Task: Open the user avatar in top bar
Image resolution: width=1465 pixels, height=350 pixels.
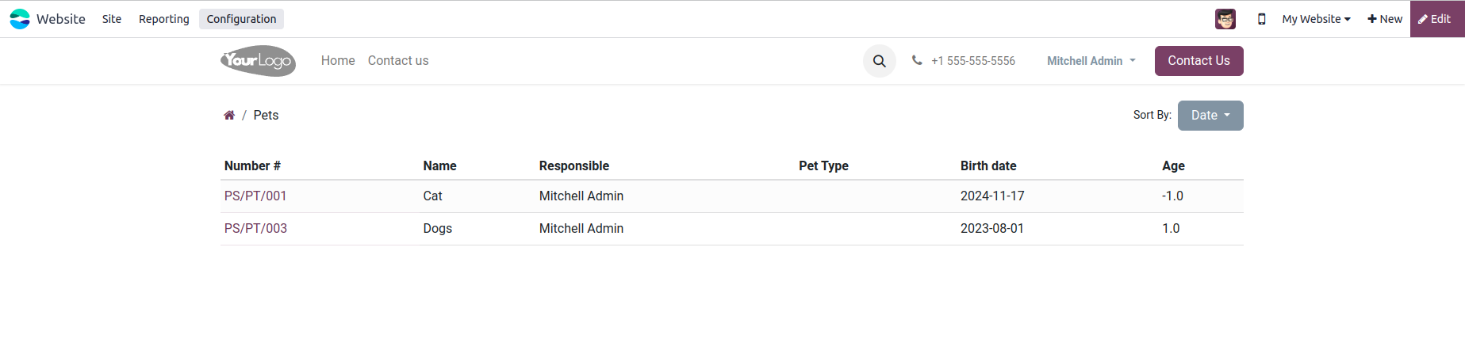Action: tap(1225, 19)
